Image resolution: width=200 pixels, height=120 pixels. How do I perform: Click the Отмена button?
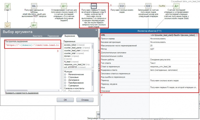coord(85,100)
